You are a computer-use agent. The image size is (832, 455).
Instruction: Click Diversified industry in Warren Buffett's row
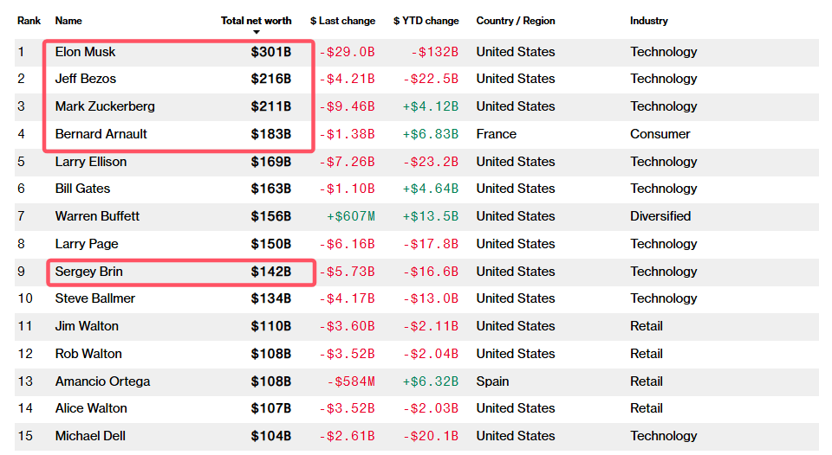[x=660, y=216]
